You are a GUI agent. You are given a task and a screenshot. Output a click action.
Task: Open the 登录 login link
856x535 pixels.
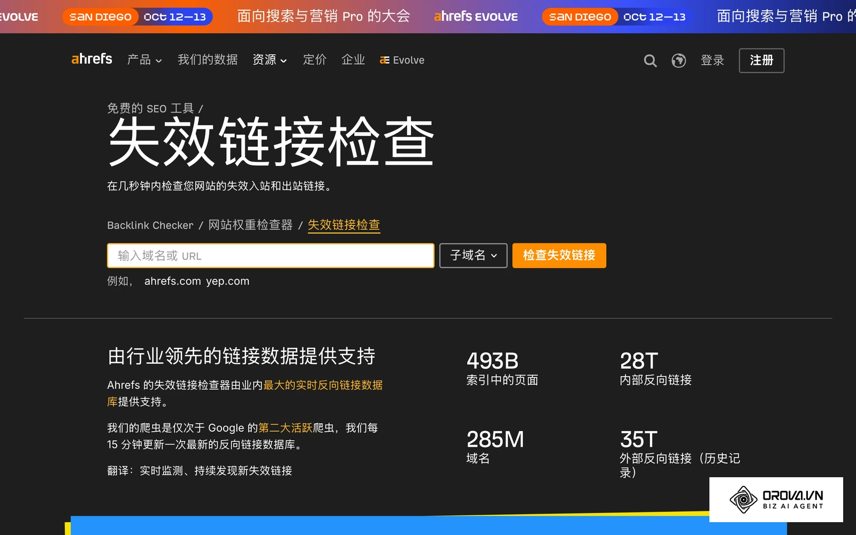[x=712, y=60]
